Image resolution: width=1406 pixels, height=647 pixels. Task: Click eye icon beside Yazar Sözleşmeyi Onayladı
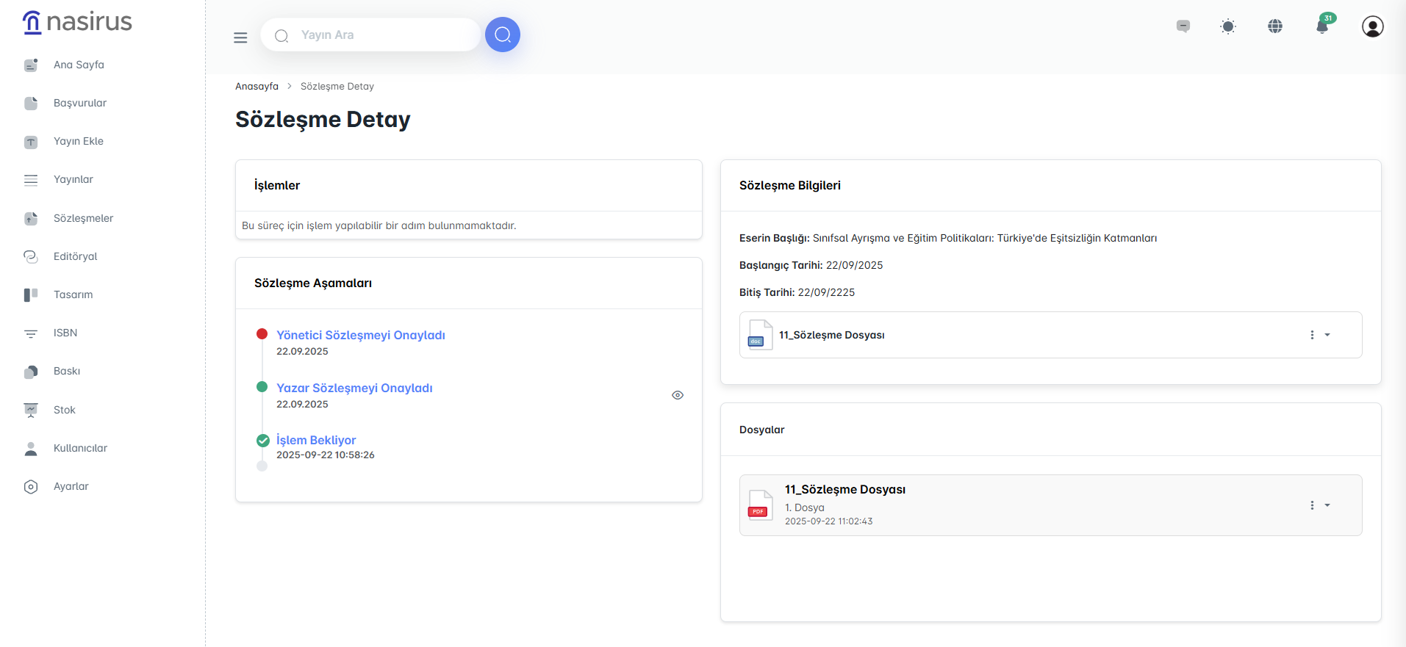[678, 395]
